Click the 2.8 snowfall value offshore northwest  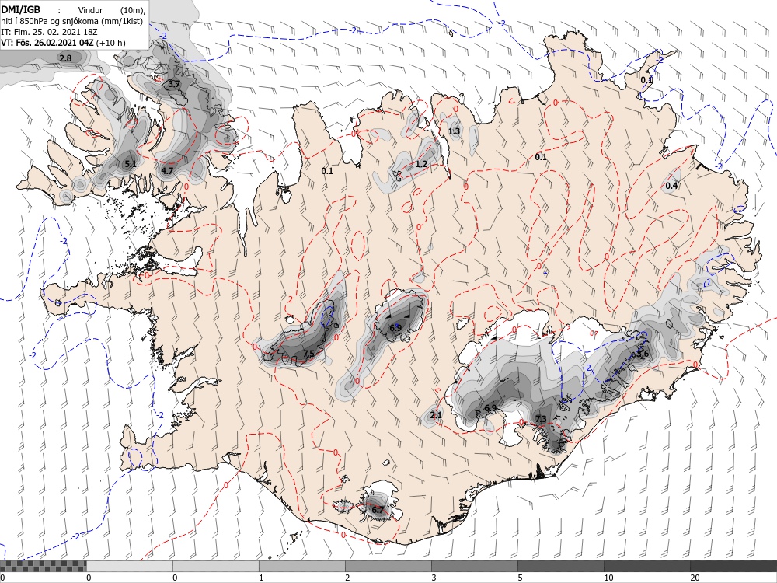pyautogui.click(x=65, y=58)
